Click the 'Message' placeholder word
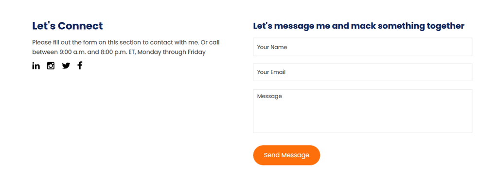This screenshot has width=498, height=183. click(269, 96)
